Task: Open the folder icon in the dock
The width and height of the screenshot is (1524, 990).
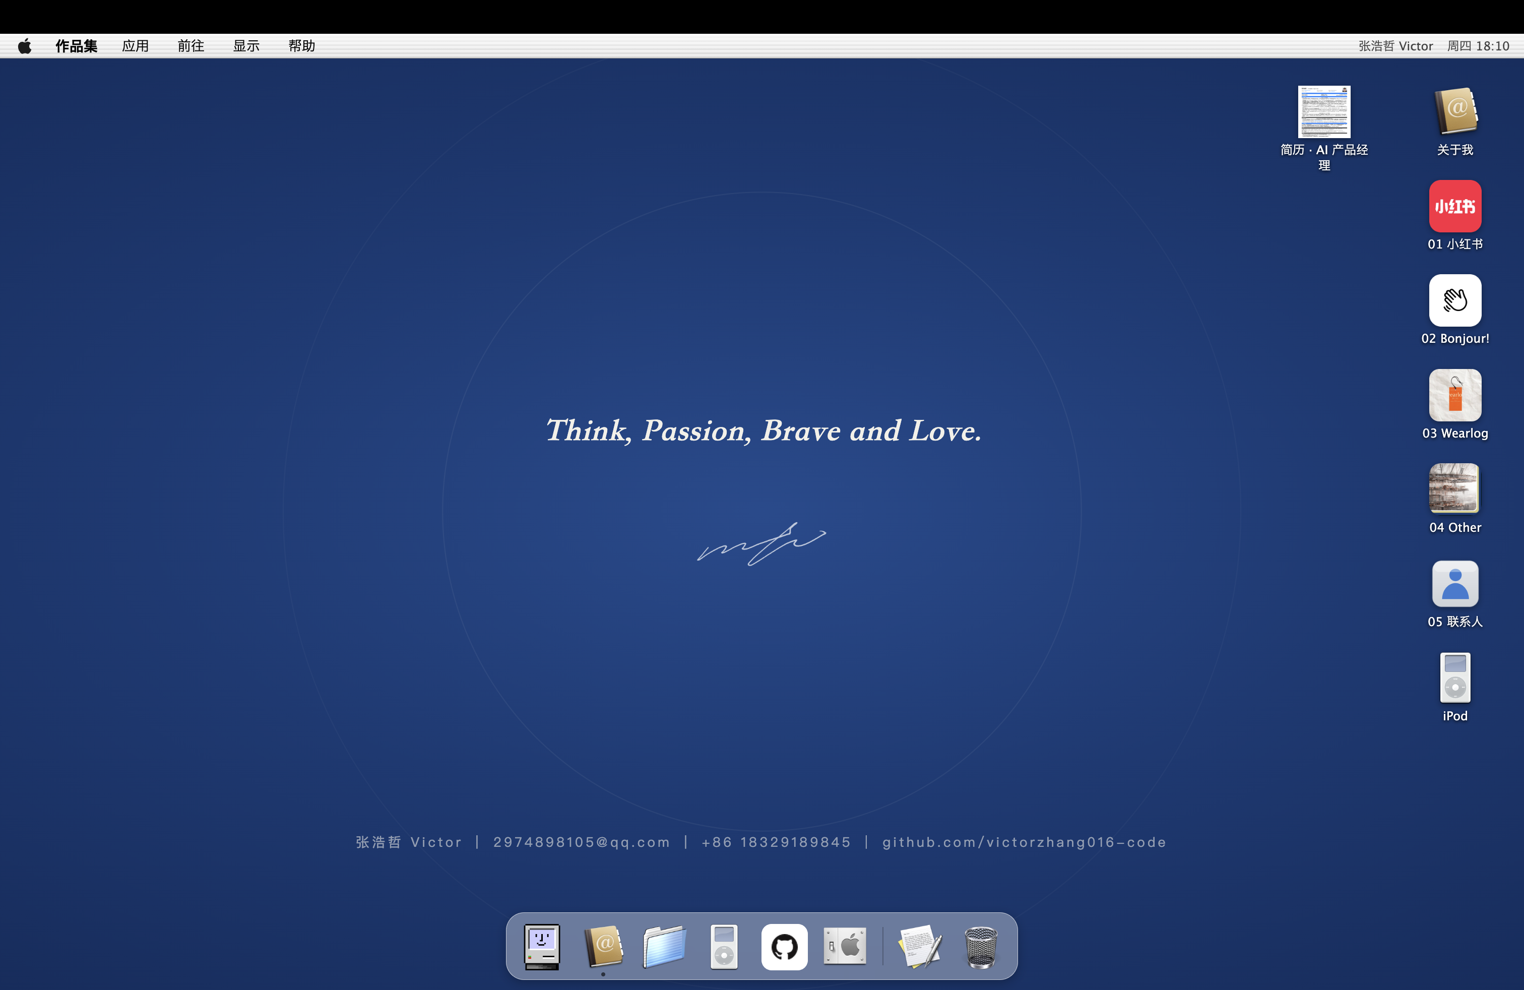Action: (664, 947)
